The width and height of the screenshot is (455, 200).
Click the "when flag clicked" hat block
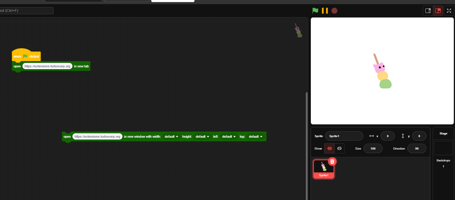coord(26,55)
